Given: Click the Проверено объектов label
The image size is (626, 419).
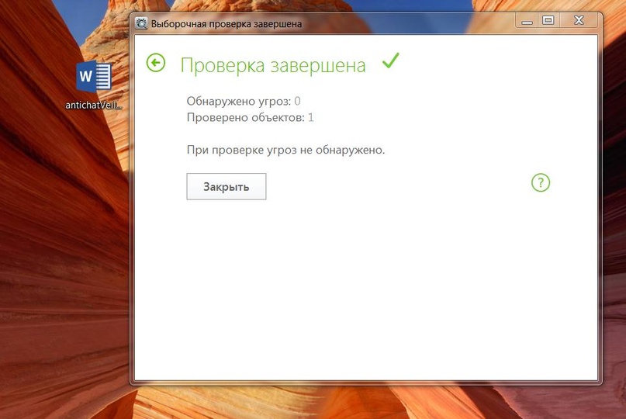Looking at the screenshot, I should pyautogui.click(x=246, y=118).
